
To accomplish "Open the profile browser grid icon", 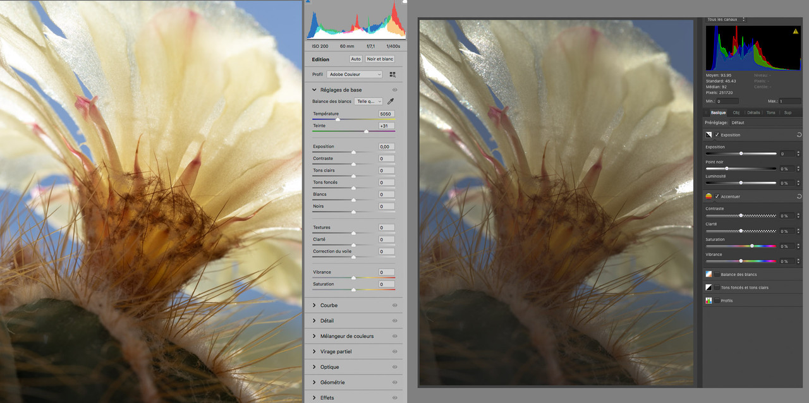I will (x=392, y=75).
